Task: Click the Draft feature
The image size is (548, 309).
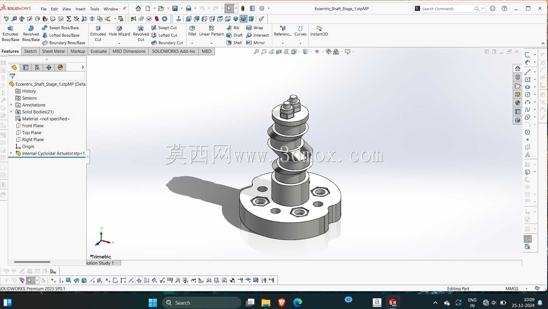Action: pos(234,35)
